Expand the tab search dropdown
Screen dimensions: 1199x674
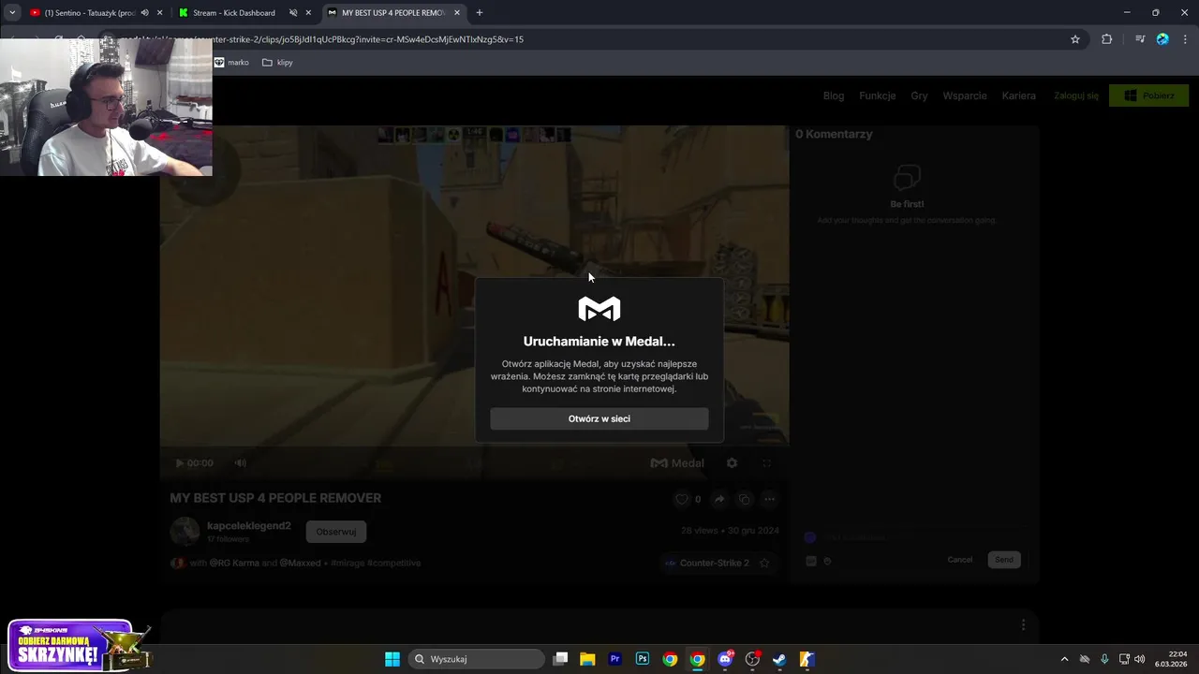coord(12,13)
